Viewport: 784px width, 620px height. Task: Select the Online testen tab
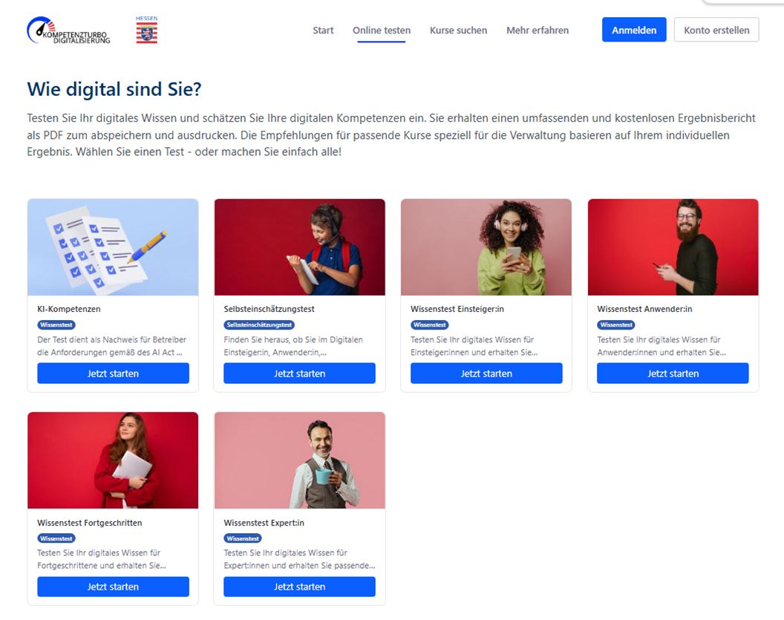382,30
